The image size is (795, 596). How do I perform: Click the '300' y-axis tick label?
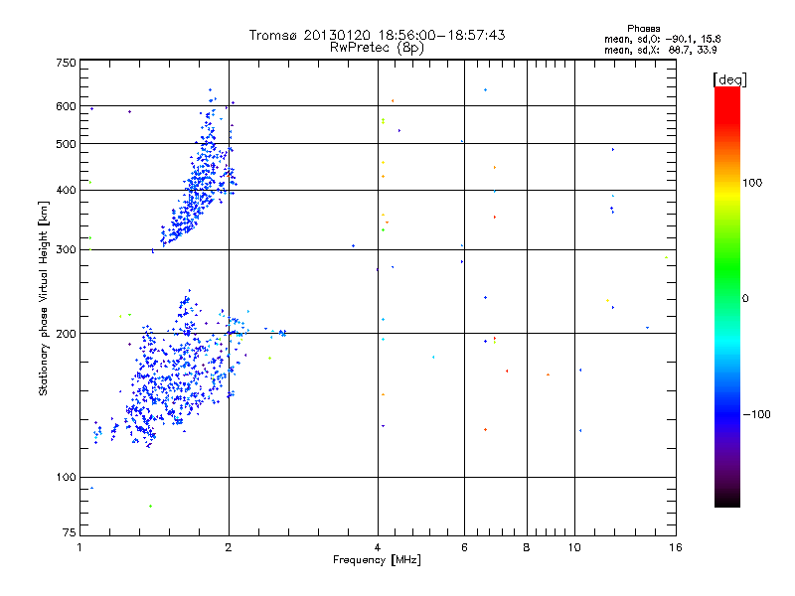66,249
